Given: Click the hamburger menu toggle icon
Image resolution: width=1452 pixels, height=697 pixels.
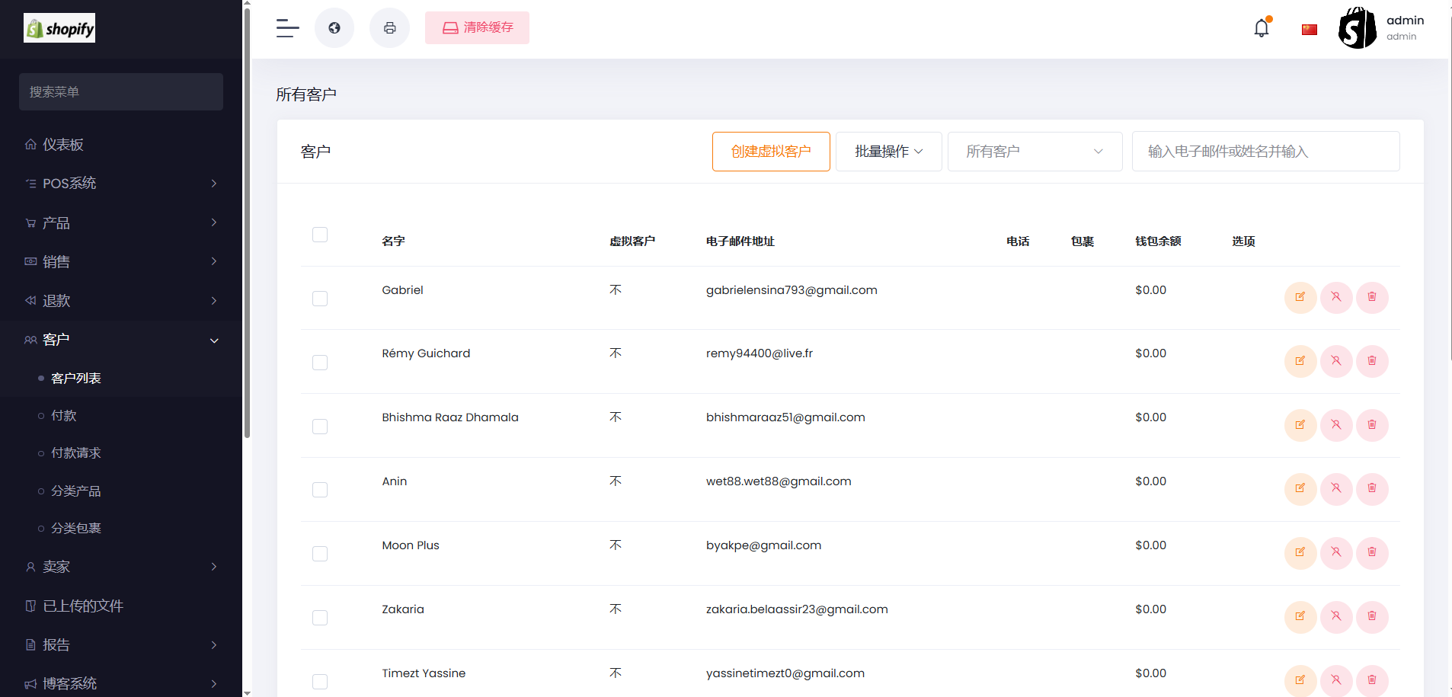Looking at the screenshot, I should coord(287,28).
